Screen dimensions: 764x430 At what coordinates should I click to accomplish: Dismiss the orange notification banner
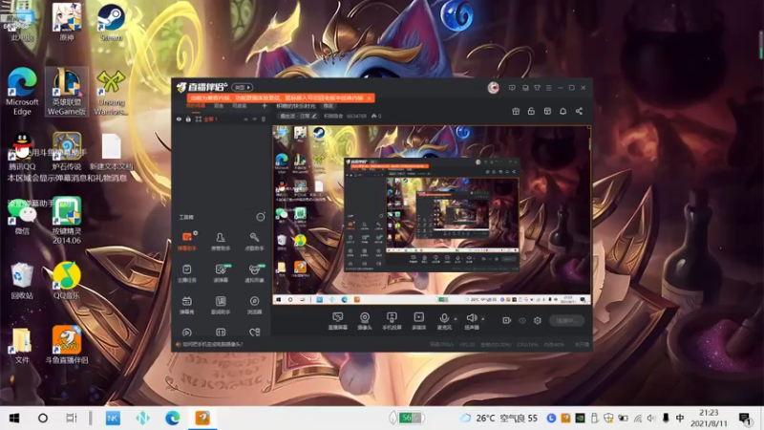click(370, 98)
